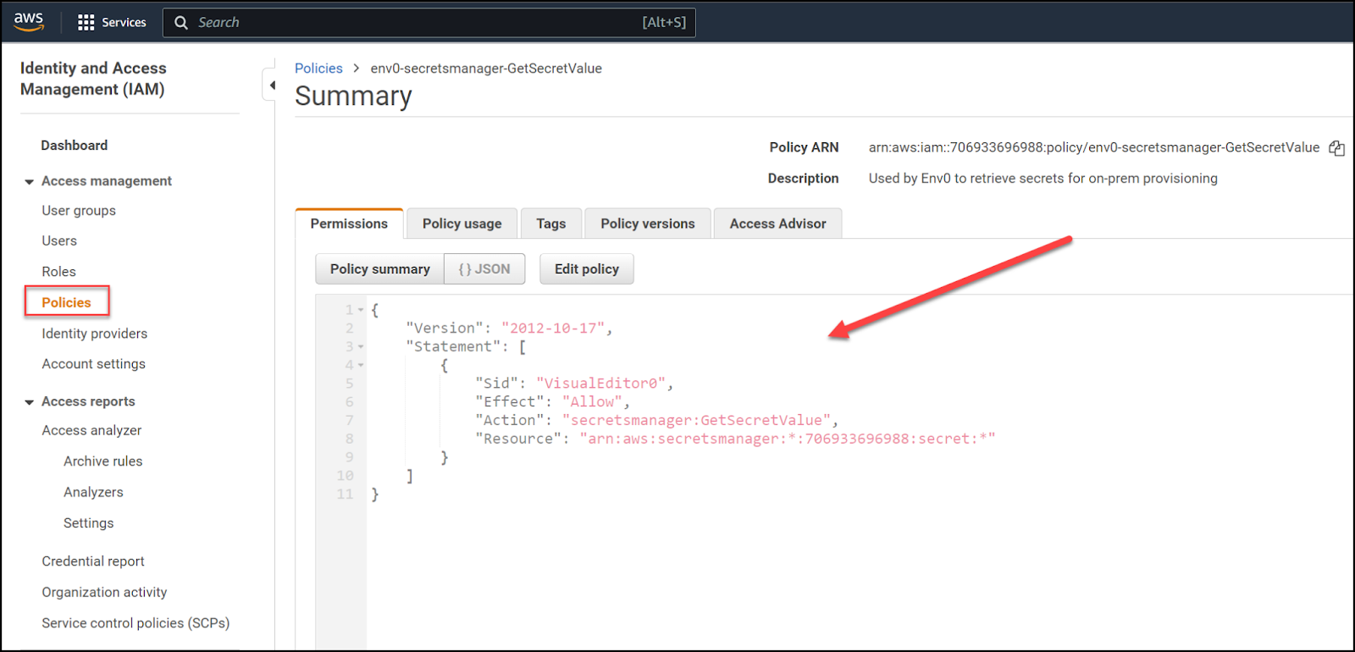Open Roles in the sidebar
The image size is (1355, 652).
click(x=59, y=272)
